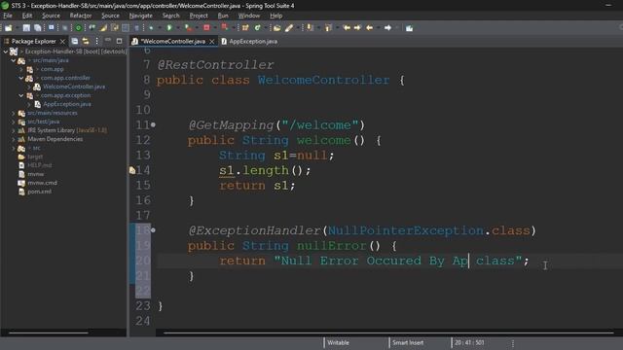Open the Project menu

(x=199, y=16)
